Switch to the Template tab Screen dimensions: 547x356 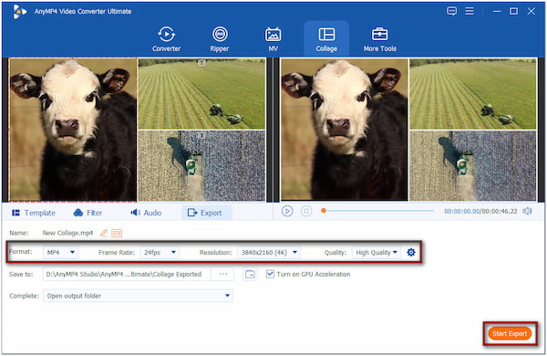34,213
